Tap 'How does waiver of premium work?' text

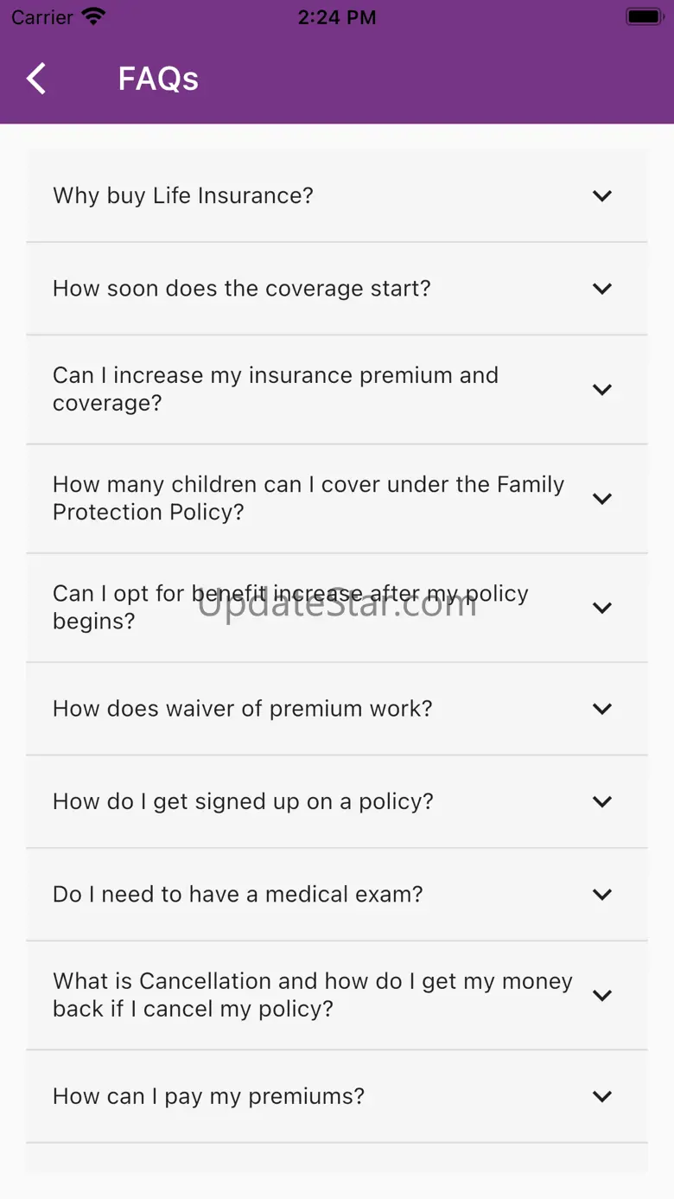tap(243, 709)
